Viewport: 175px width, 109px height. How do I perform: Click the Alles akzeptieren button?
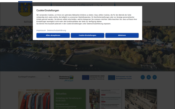coord(53,35)
